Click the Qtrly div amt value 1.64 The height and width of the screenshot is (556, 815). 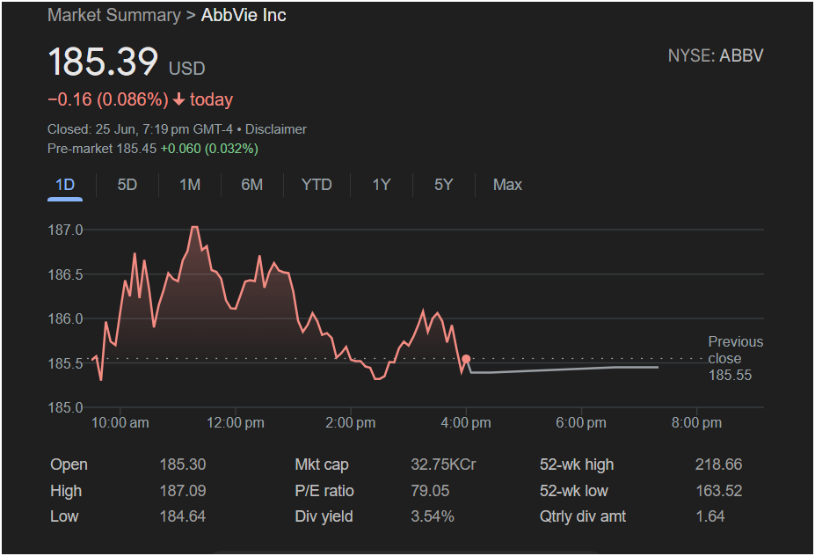[x=710, y=516]
